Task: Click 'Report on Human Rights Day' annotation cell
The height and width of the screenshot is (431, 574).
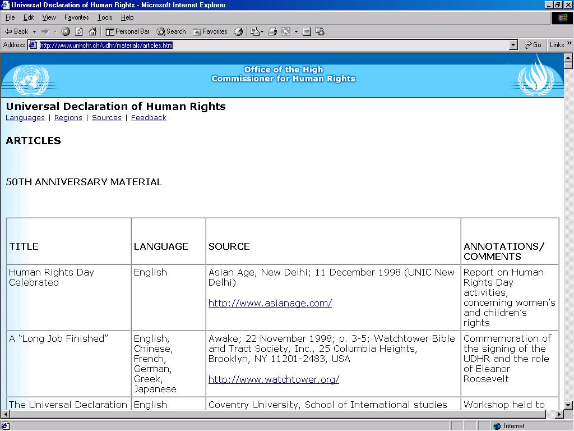Action: 509,297
